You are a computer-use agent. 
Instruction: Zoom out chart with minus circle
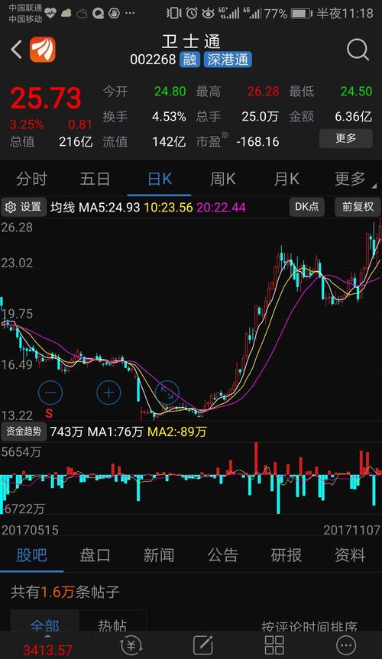50,392
